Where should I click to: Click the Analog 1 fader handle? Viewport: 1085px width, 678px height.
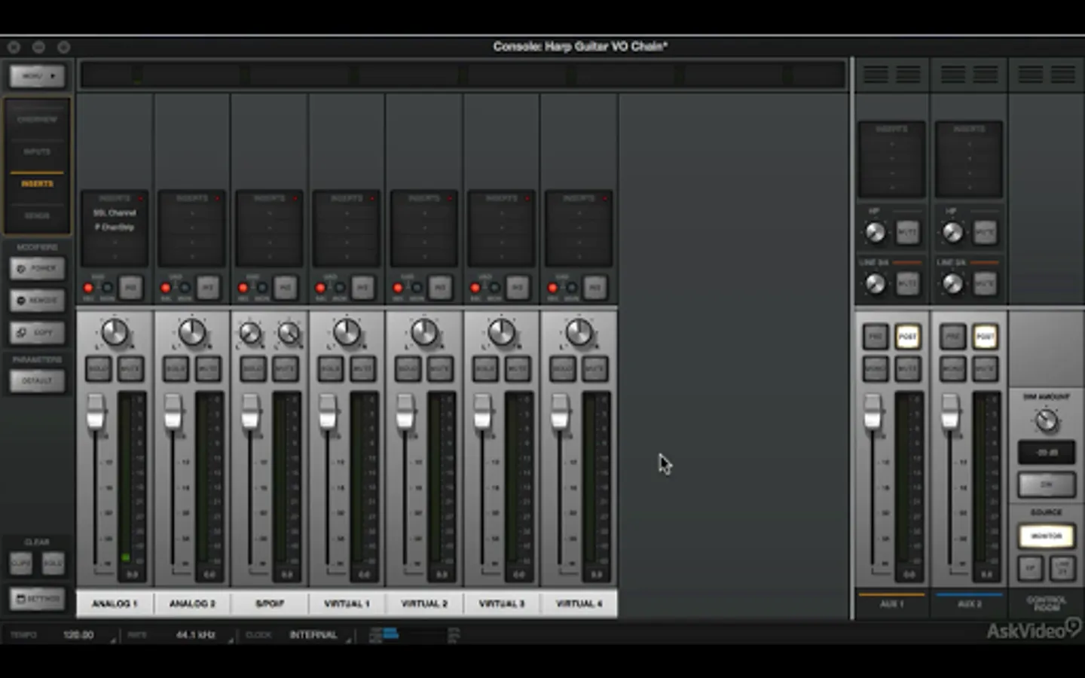[96, 411]
